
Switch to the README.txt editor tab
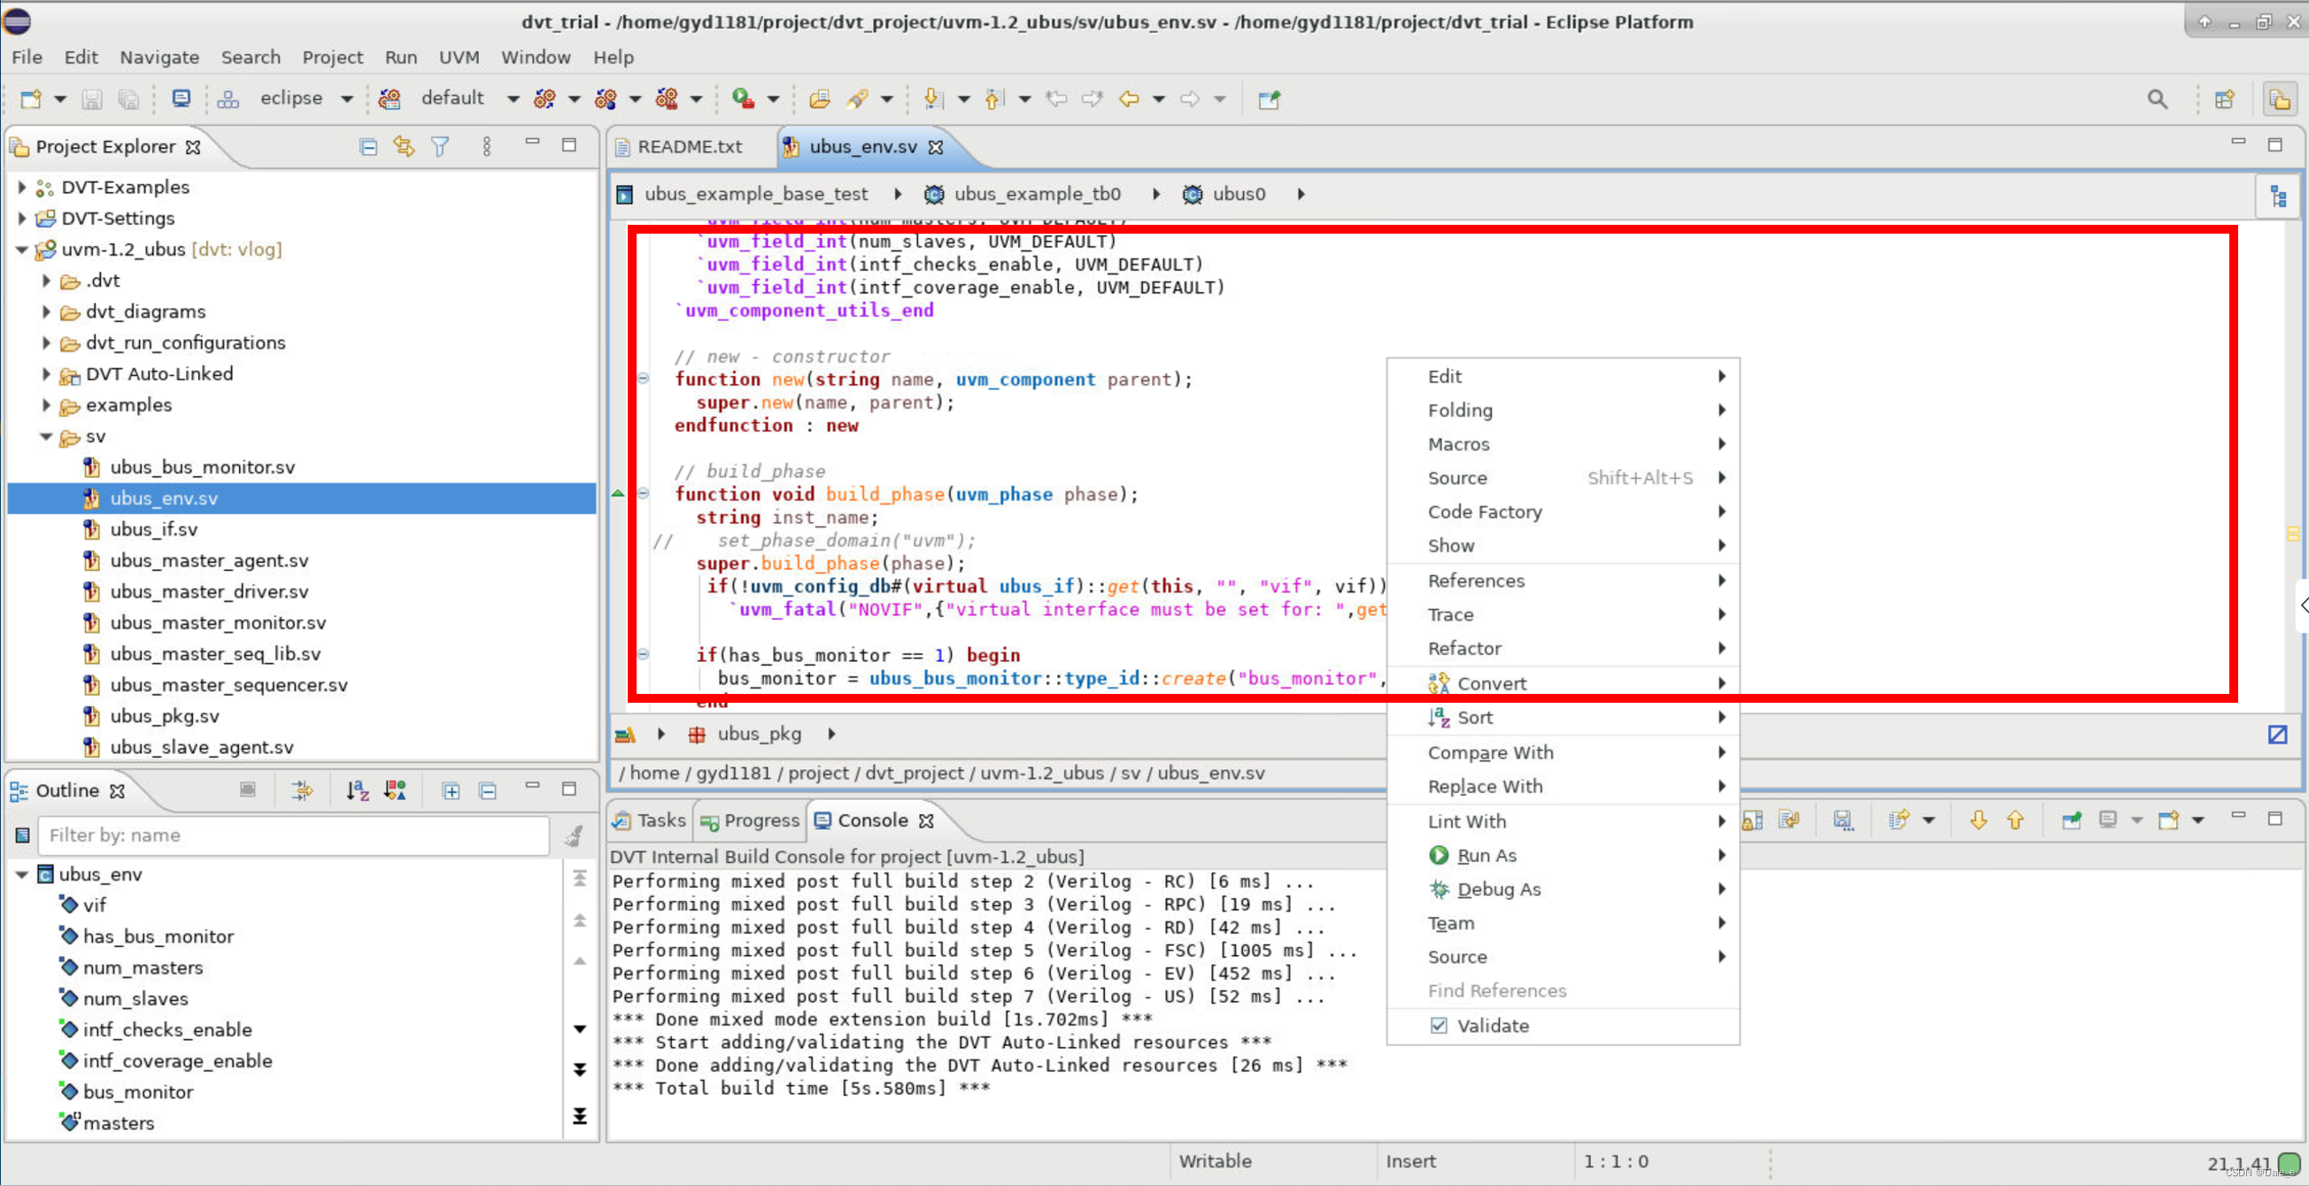689,147
